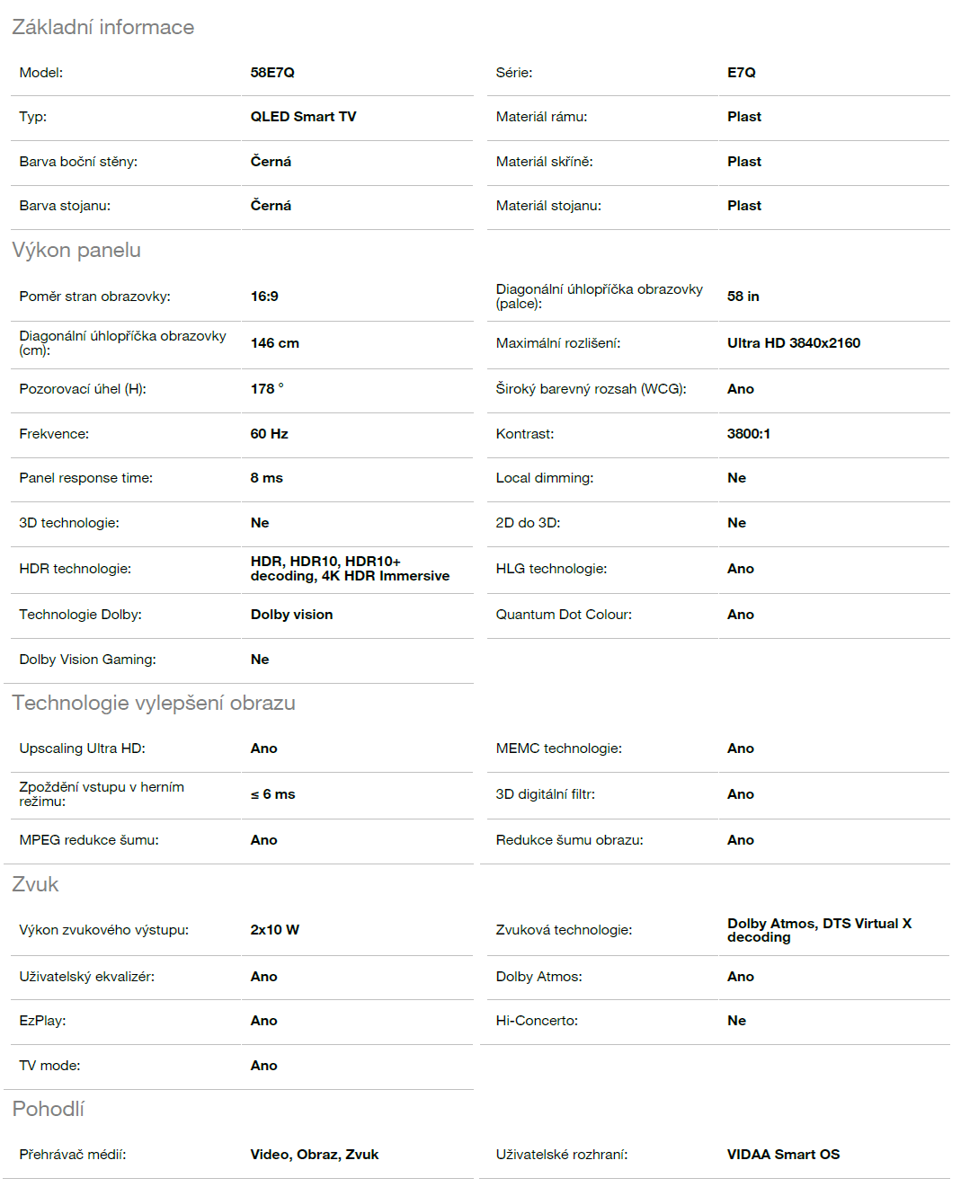Click the "60 Hz" frequency value
Image resolution: width=961 pixels, height=1187 pixels.
[269, 434]
